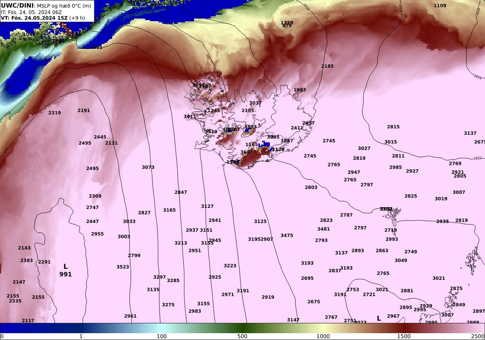The image size is (485, 340).
Task: Click the height value '2955'
Action: (97, 234)
